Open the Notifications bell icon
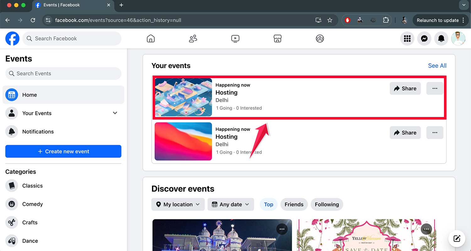This screenshot has height=251, width=471. click(441, 38)
